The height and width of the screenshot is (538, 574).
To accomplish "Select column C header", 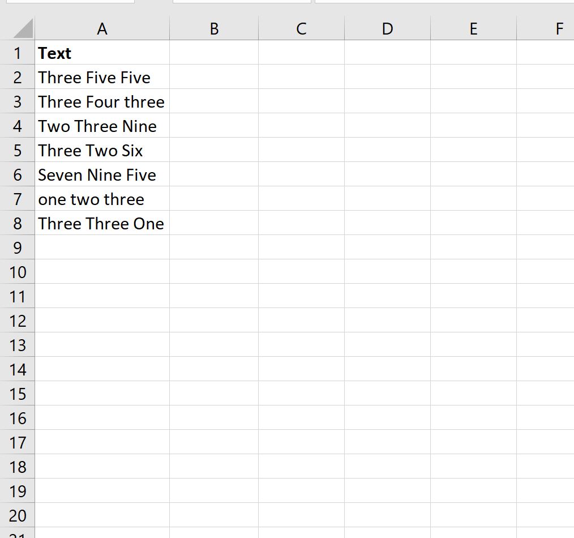I will [301, 28].
